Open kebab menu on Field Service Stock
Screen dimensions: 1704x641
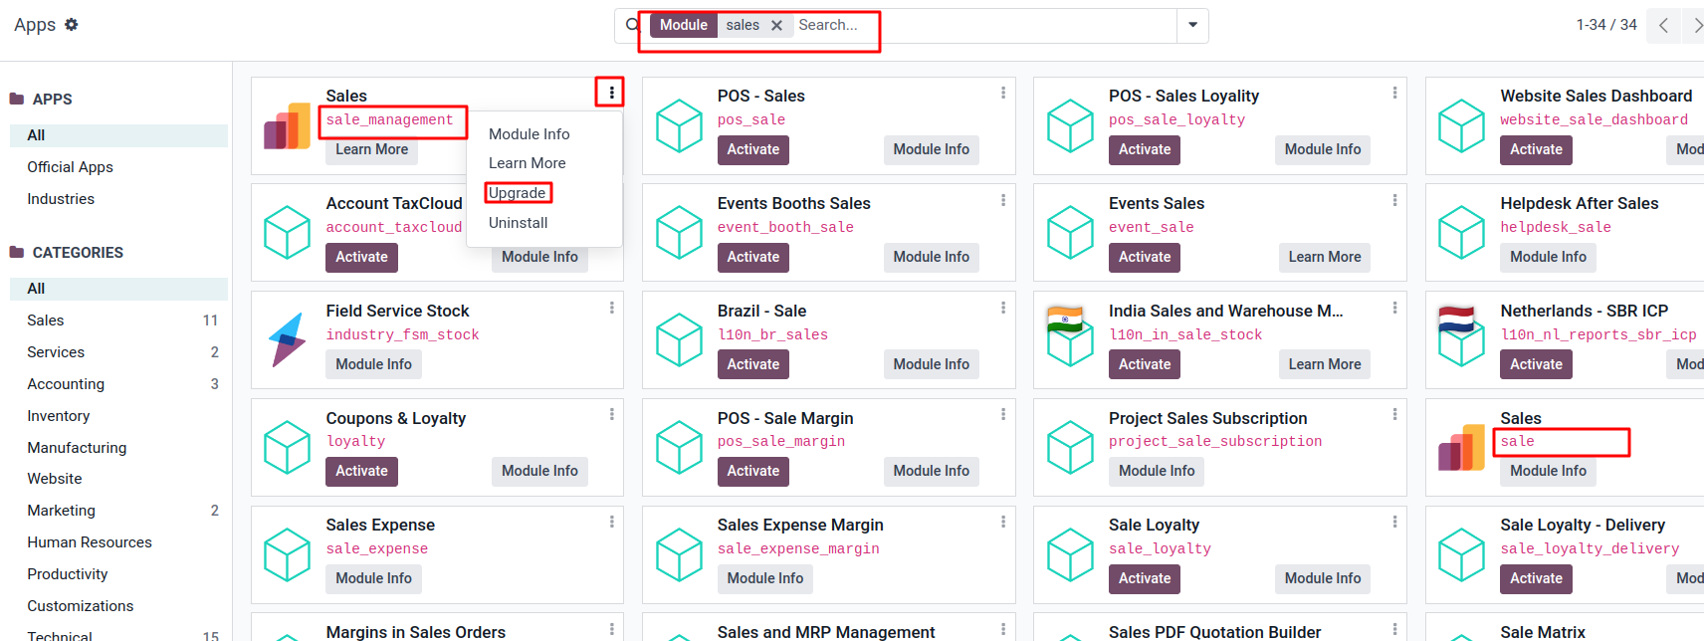click(x=611, y=308)
